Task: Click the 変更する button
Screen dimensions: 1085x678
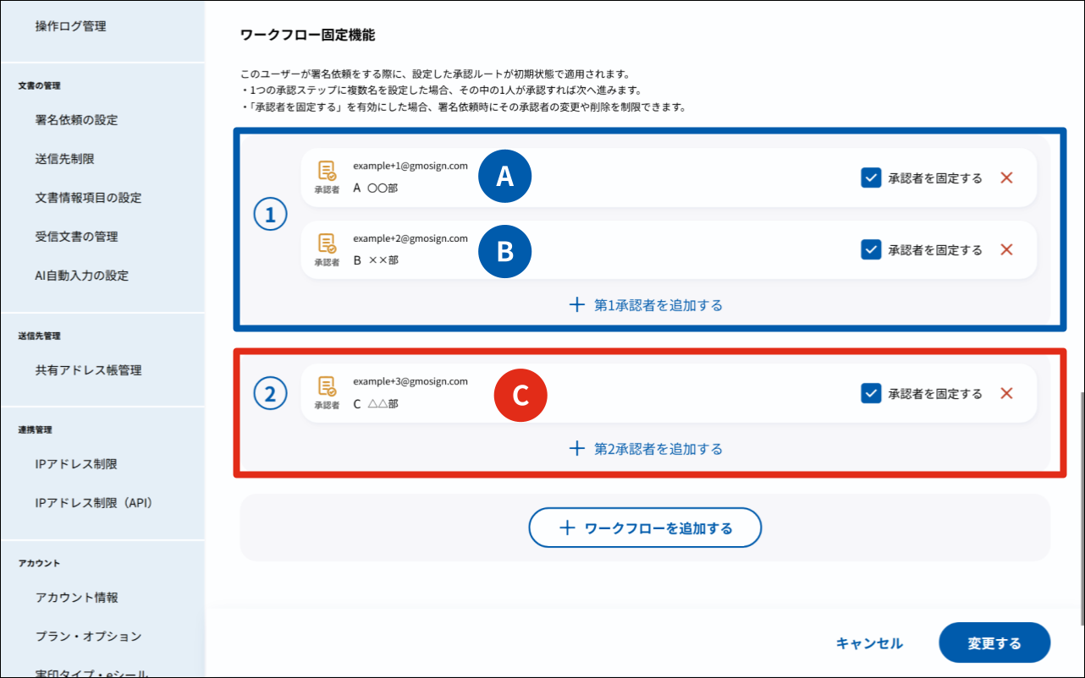Action: click(x=994, y=643)
